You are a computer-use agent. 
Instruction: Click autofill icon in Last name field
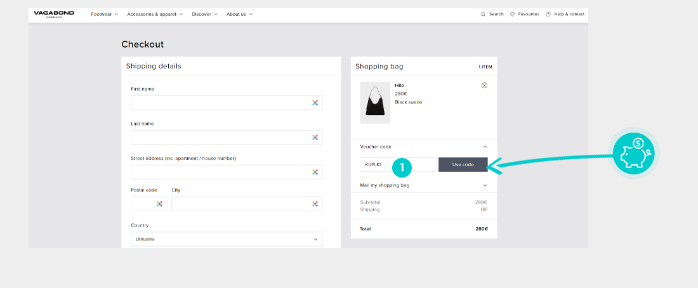[315, 137]
